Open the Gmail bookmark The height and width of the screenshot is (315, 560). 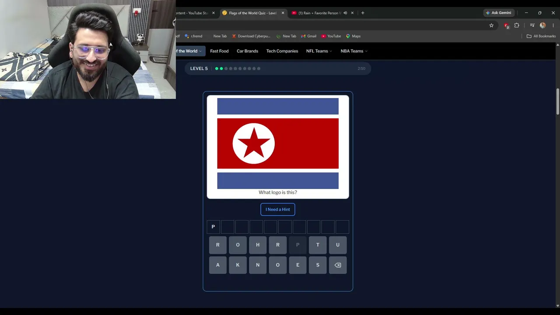pyautogui.click(x=308, y=36)
